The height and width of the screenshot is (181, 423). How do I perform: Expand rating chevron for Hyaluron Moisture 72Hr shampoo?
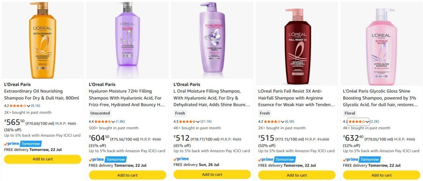113,122
